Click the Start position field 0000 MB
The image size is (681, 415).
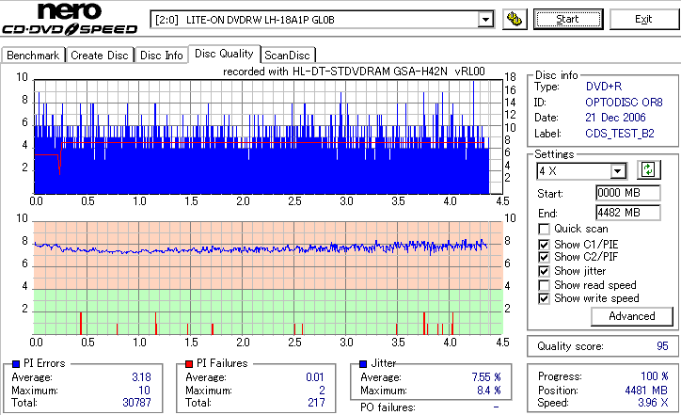pyautogui.click(x=628, y=193)
